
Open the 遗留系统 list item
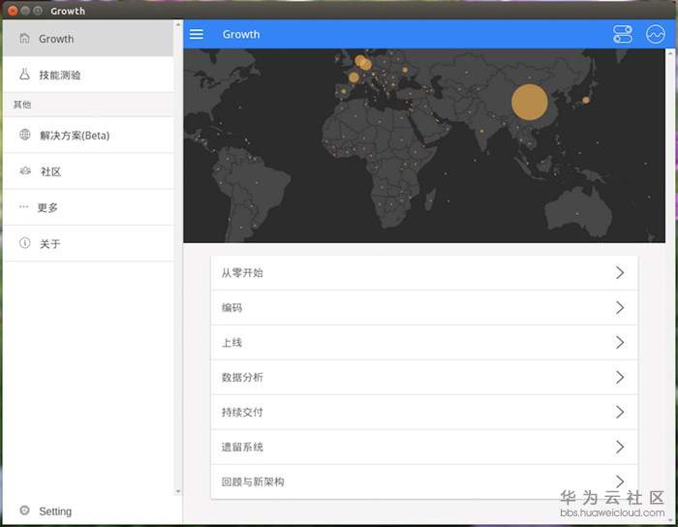[424, 447]
